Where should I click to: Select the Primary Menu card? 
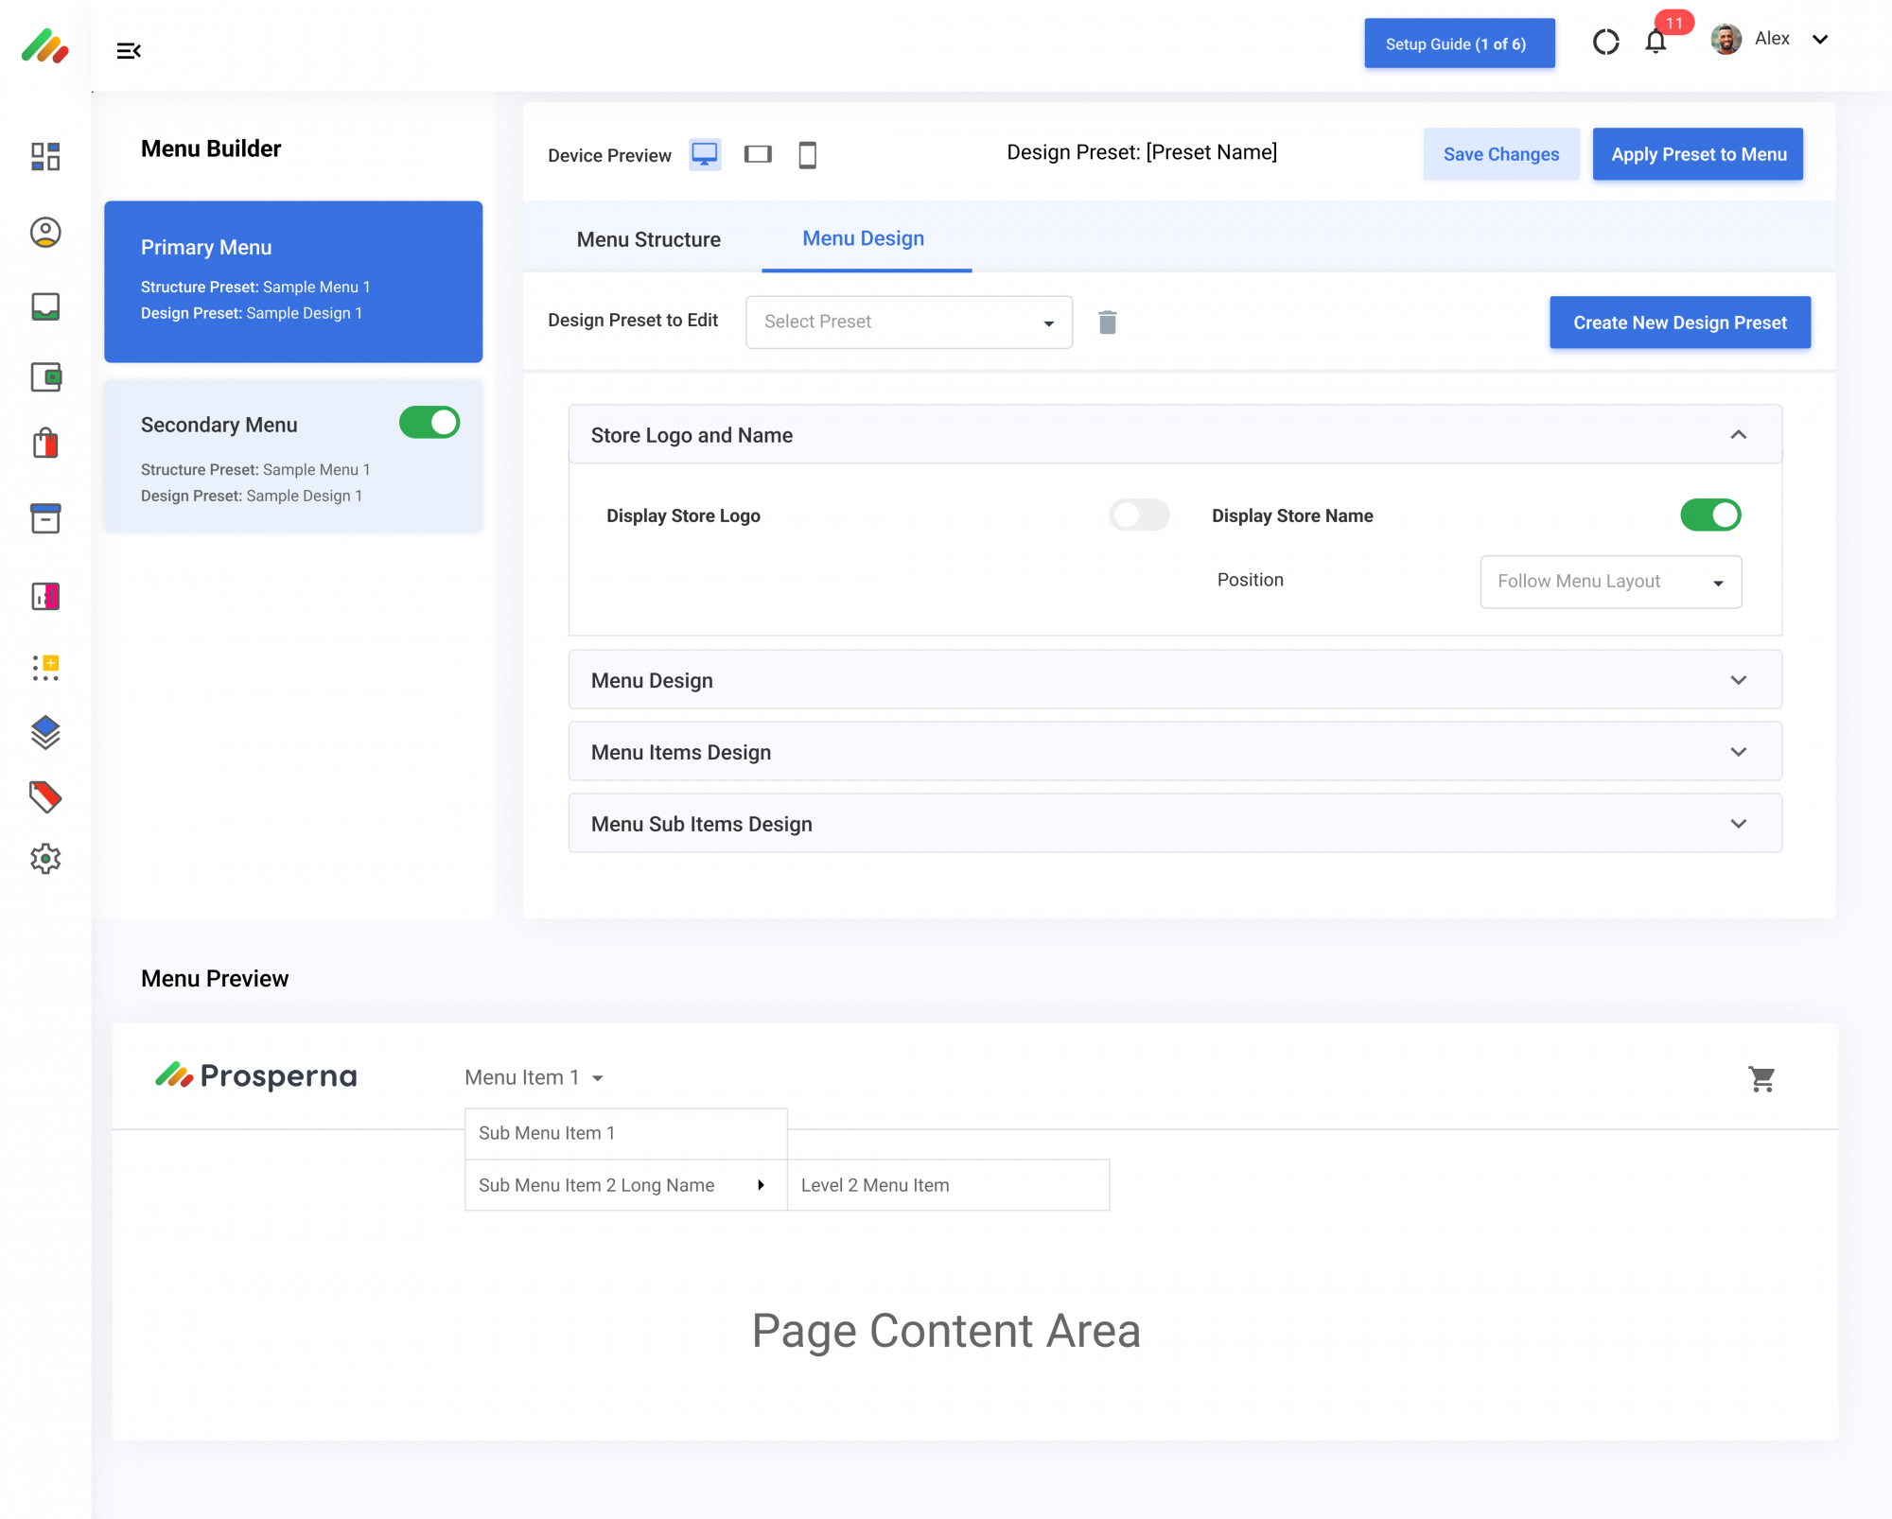point(293,281)
